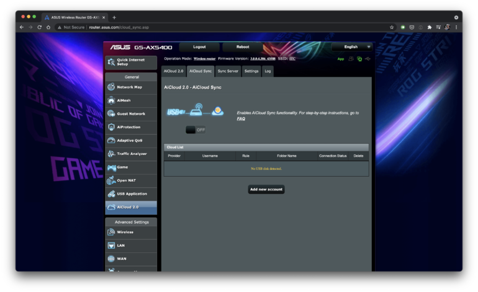Click the Connection Status column header

point(333,156)
